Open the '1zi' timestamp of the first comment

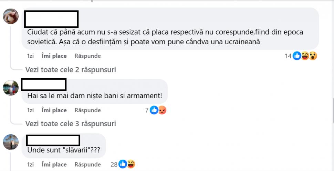click(30, 56)
